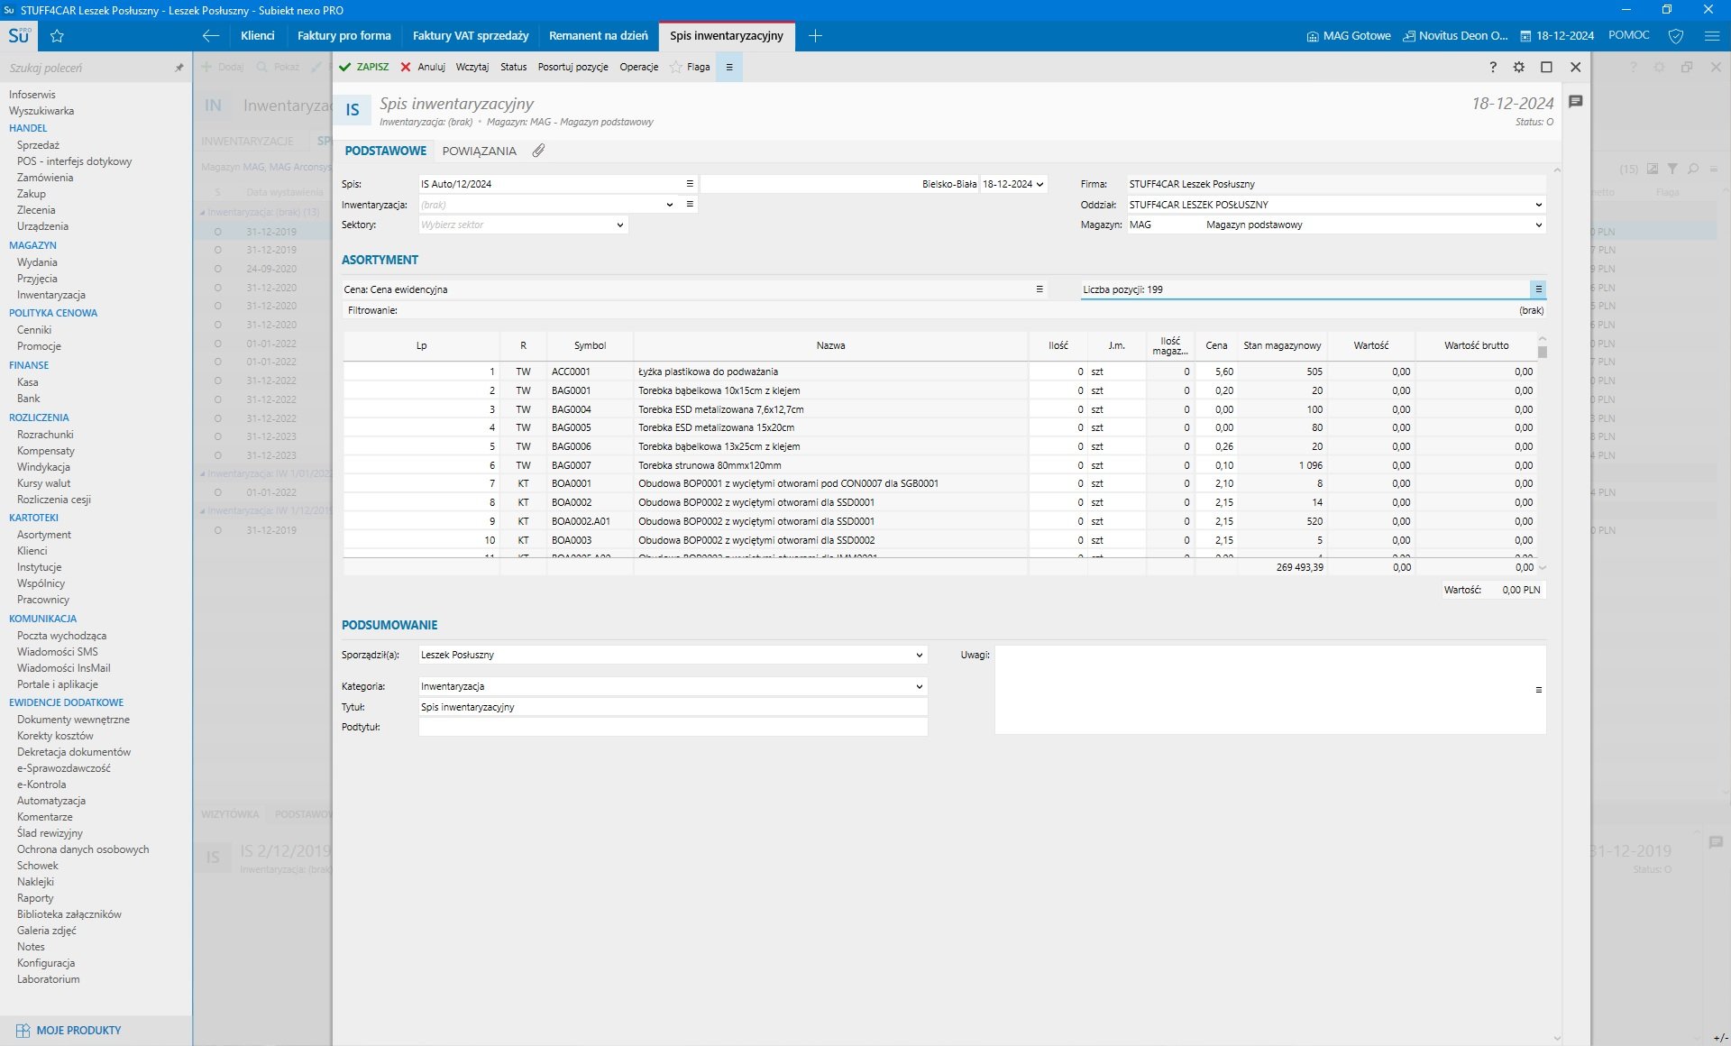Image resolution: width=1731 pixels, height=1046 pixels.
Task: Open the dialog settings gear icon
Action: [x=1519, y=67]
